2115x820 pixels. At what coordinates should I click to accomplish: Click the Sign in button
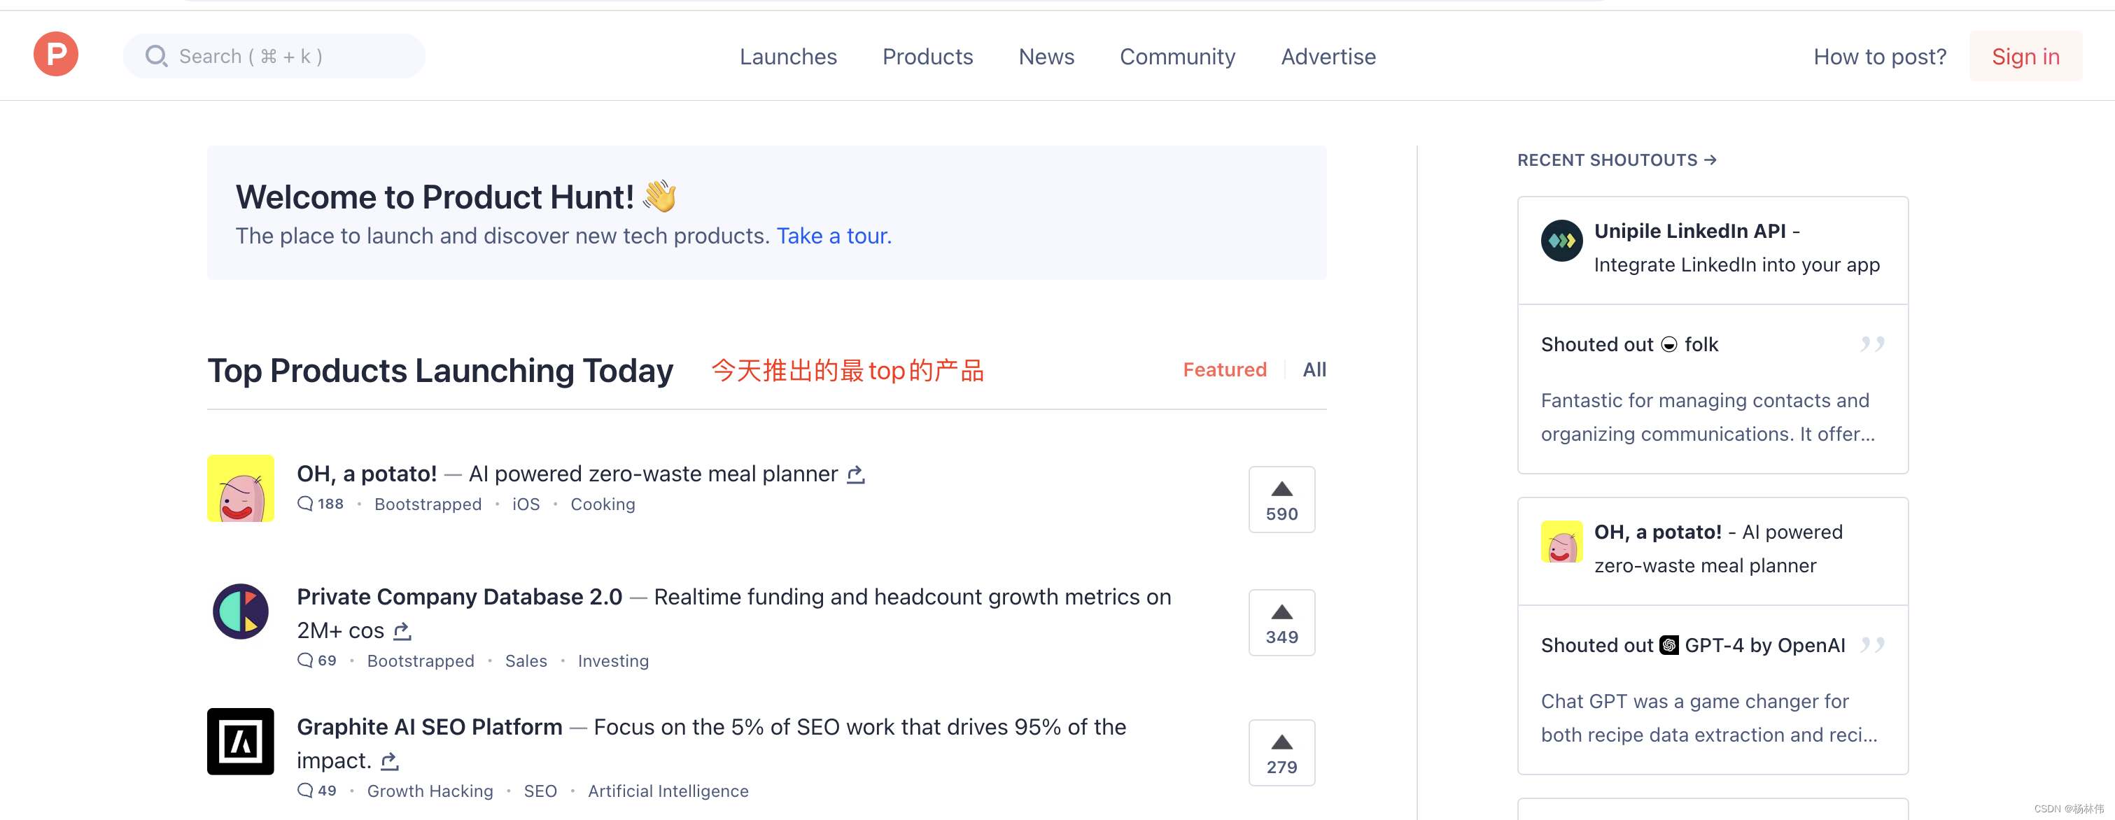point(2025,57)
